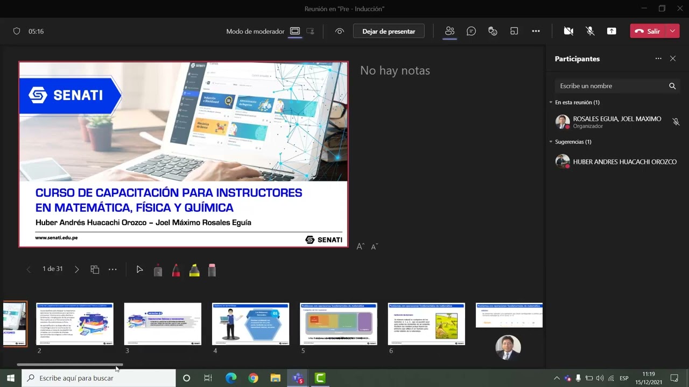Select the yellow highlighter tool
This screenshot has height=387, width=689.
click(194, 270)
